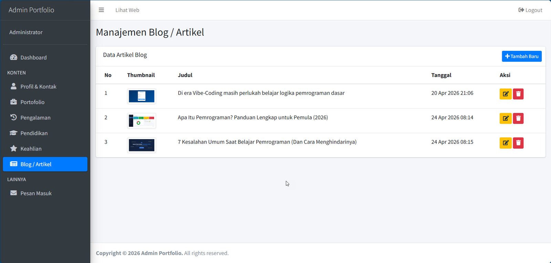Delete the 7 Kesalahan Umum article

[518, 143]
